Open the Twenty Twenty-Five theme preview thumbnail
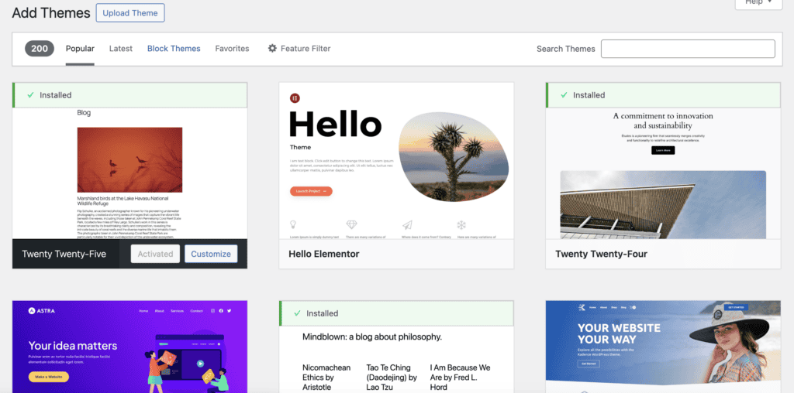The image size is (794, 393). [129, 173]
